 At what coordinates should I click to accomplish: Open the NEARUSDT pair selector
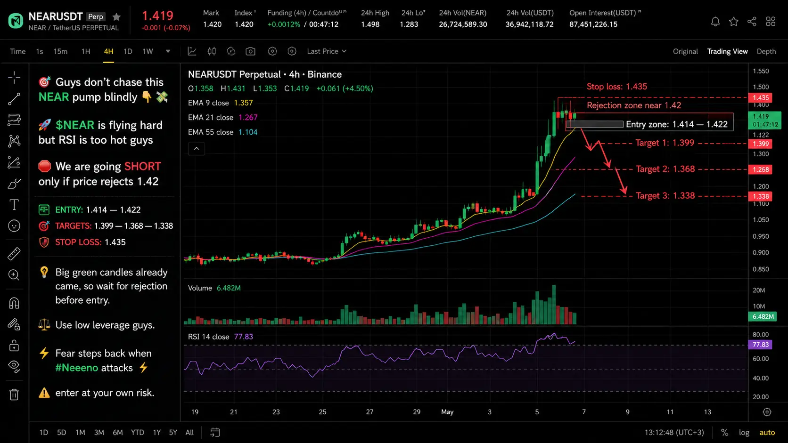[56, 16]
